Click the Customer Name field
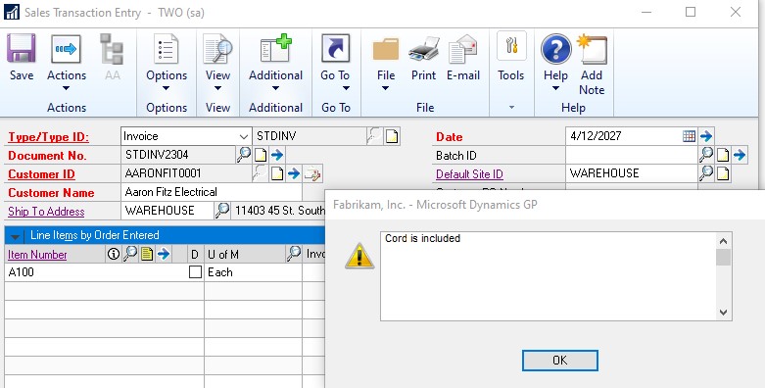 (x=212, y=192)
